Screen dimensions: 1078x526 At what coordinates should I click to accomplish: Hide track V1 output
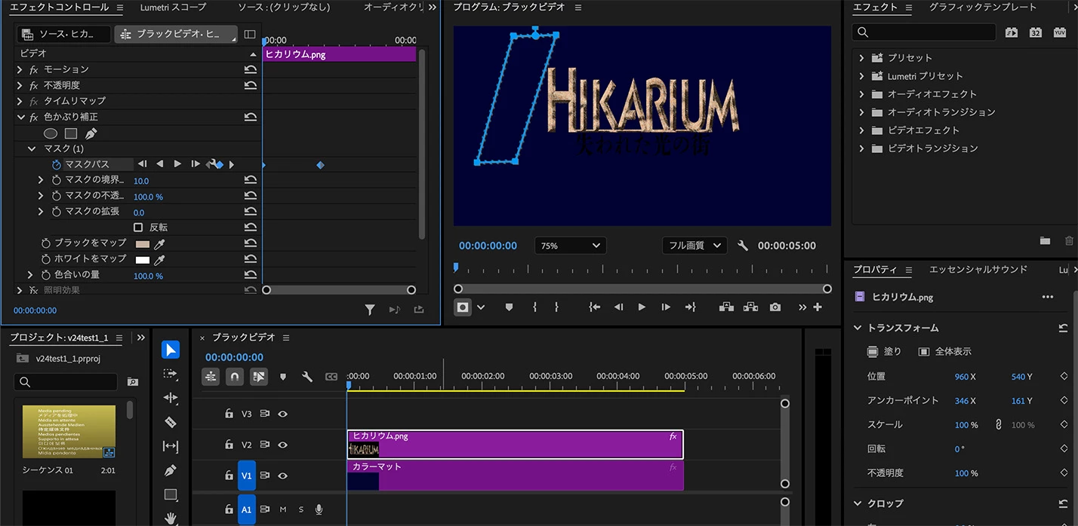tap(283, 476)
